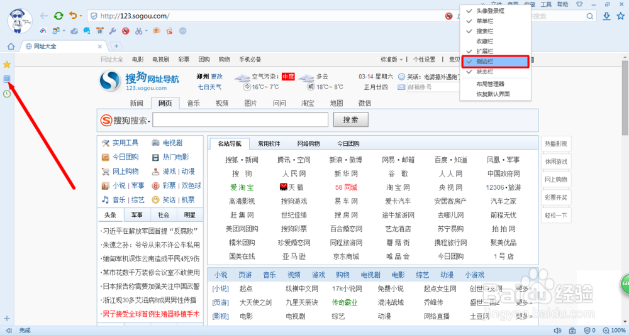Click the 搜索 button
This screenshot has width=629, height=335.
coord(350,120)
